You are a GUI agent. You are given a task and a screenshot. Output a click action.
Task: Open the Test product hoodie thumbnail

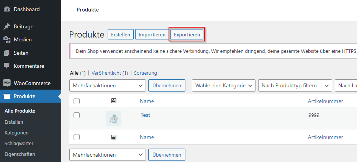(114, 119)
